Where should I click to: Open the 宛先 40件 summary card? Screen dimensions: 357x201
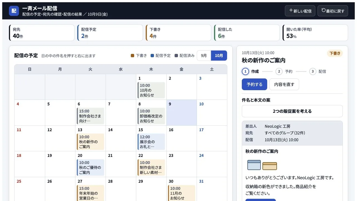(x=42, y=33)
